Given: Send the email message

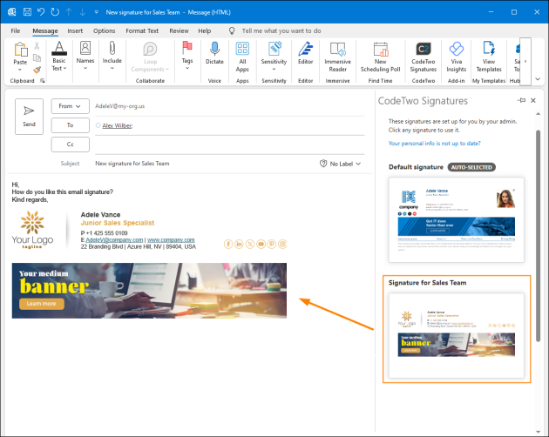Looking at the screenshot, I should point(29,116).
